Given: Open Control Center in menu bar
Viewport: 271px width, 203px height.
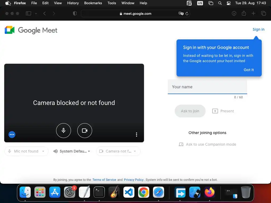Looking at the screenshot, I should 228,3.
